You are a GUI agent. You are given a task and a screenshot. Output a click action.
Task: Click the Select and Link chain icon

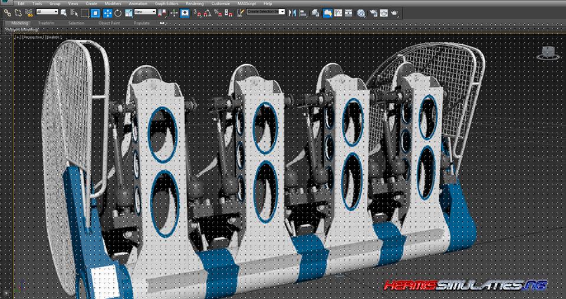(8, 14)
